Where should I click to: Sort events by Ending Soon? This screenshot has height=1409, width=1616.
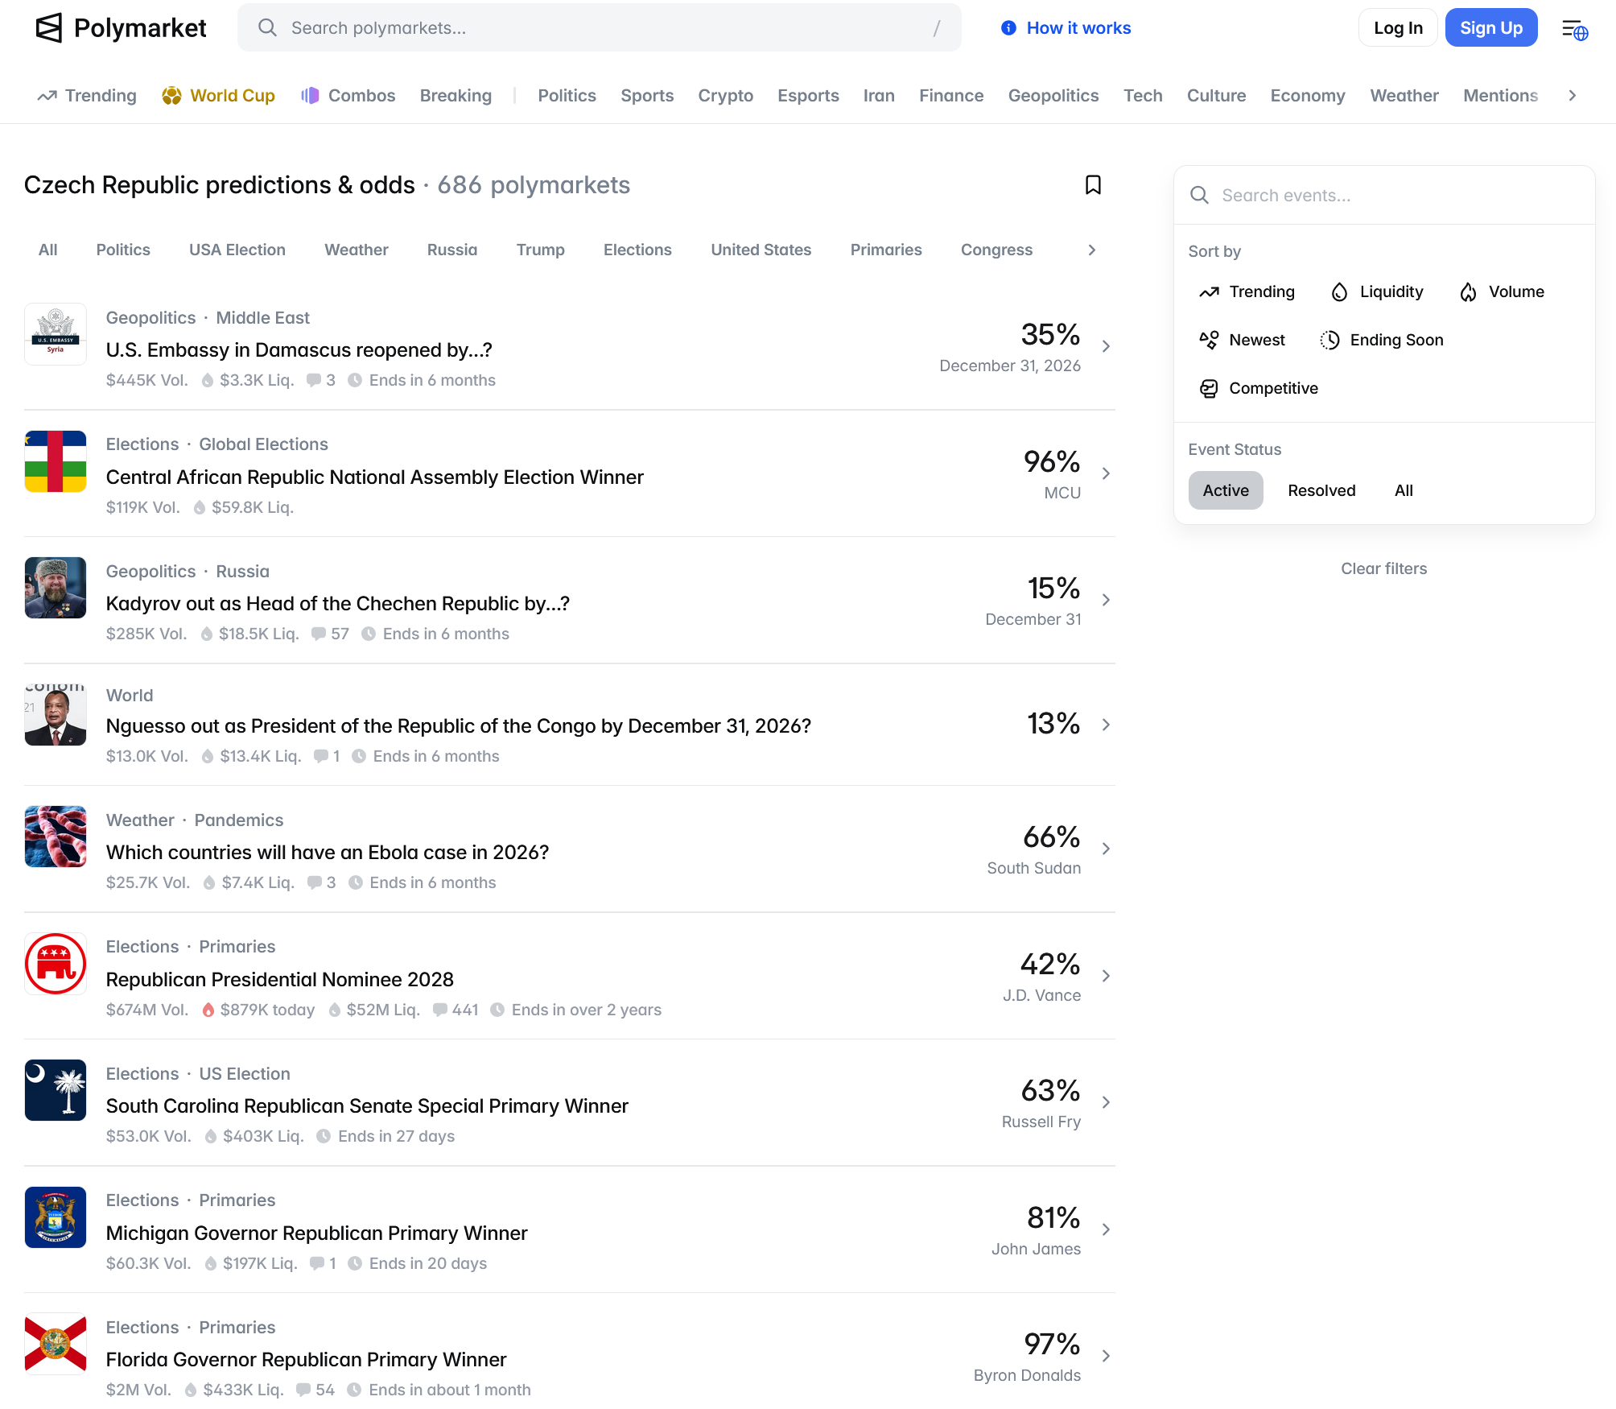click(1383, 341)
